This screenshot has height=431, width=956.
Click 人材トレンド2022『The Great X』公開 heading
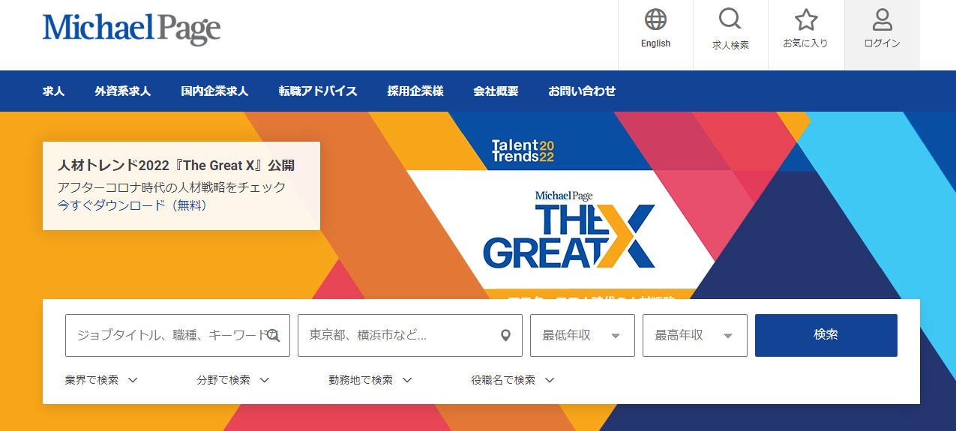[x=176, y=166]
